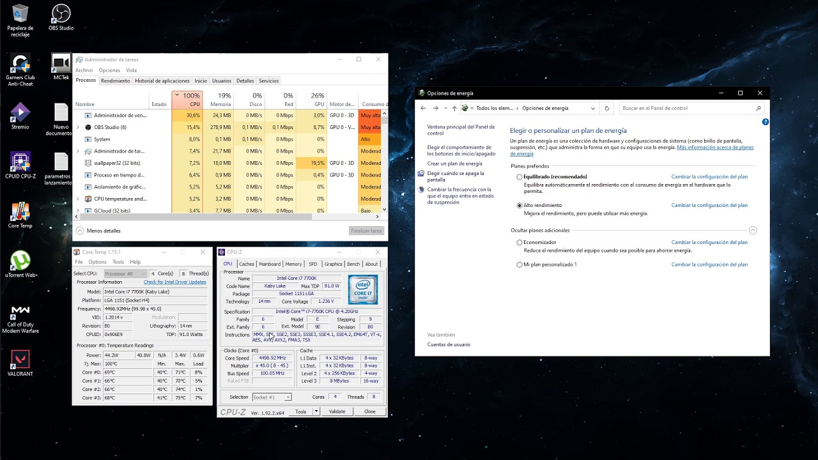
Task: Click the Validate button in CPU-Z
Action: click(337, 411)
